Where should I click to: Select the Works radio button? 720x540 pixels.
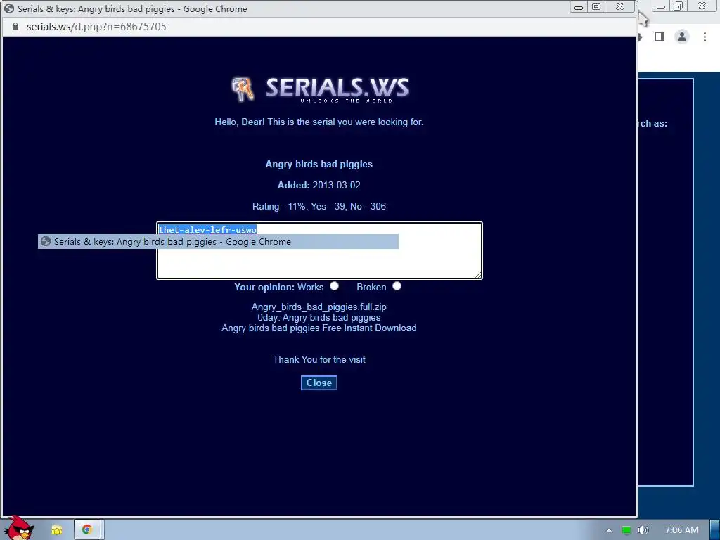[x=334, y=286]
